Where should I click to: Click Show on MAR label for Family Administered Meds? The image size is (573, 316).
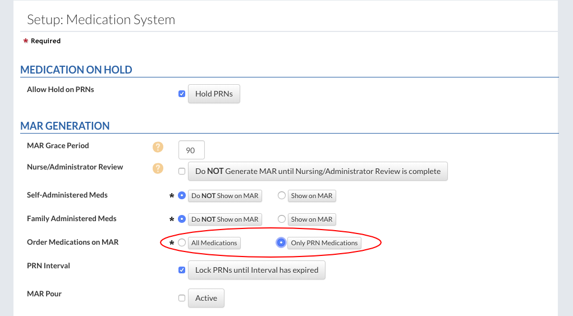tap(311, 219)
